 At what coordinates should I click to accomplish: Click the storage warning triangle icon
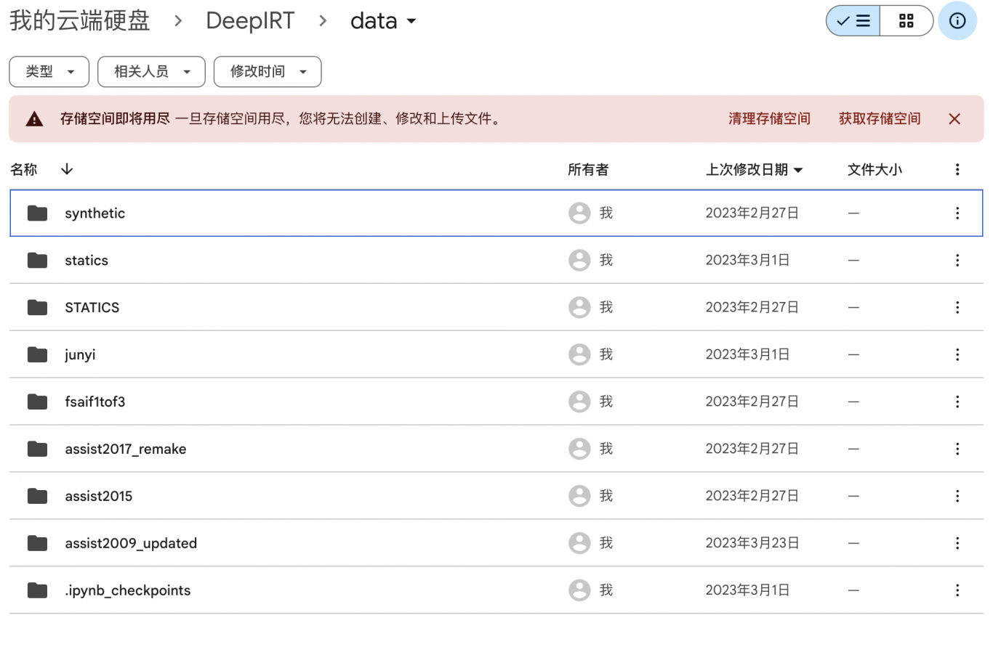click(x=34, y=119)
